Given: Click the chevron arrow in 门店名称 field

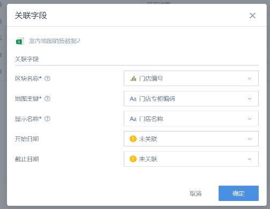Looking at the screenshot, I should (x=250, y=119).
